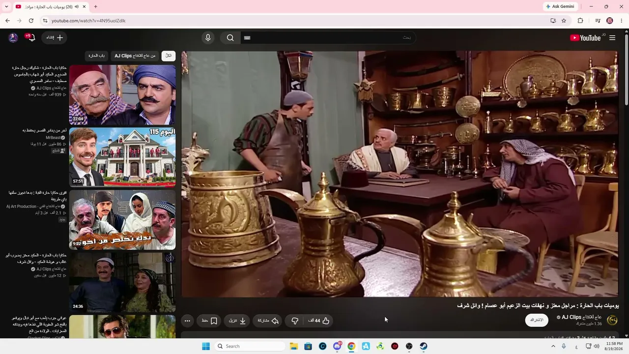629x354 pixels.
Task: Open the 24:36 recommended video thumbnail
Action: (122, 282)
